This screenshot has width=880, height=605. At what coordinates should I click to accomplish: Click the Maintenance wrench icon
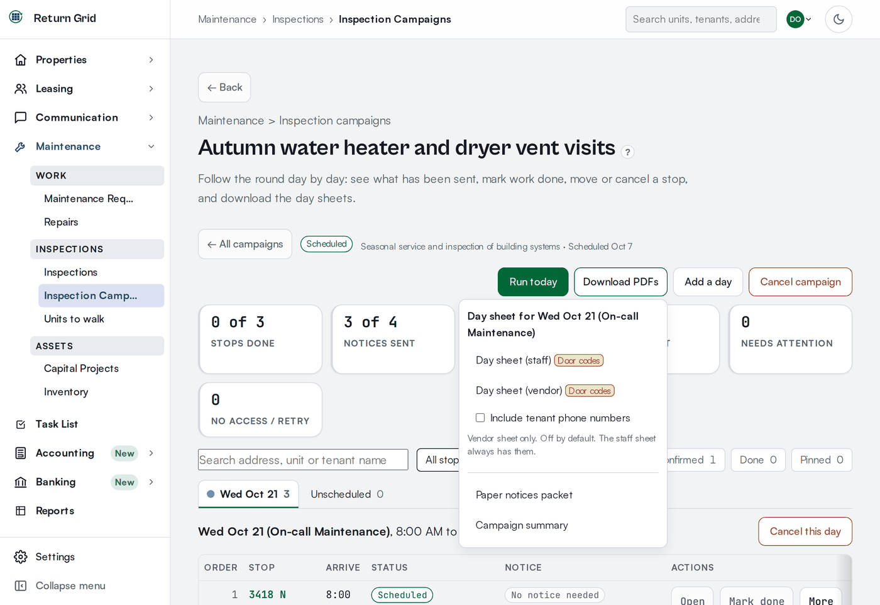[x=21, y=147]
